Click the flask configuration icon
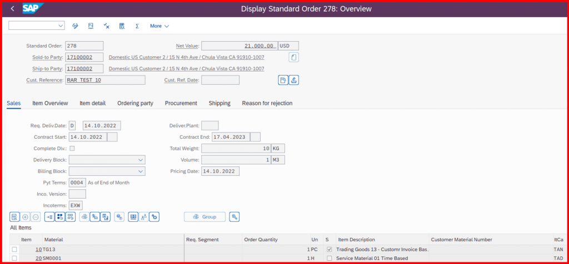569x264 pixels. (x=144, y=217)
